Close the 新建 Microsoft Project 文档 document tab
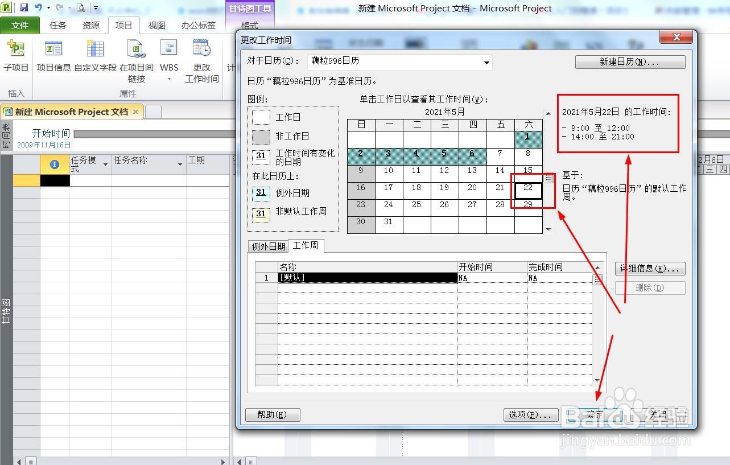This screenshot has width=730, height=465. 135,112
